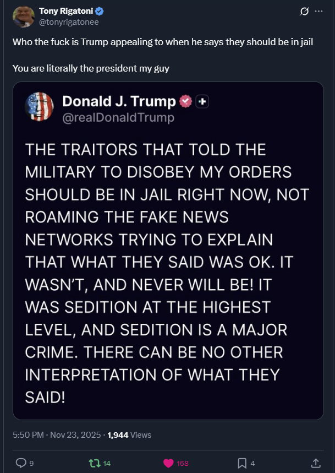
Task: Open the @tonyrigatonee handle link
Action: pos(69,21)
